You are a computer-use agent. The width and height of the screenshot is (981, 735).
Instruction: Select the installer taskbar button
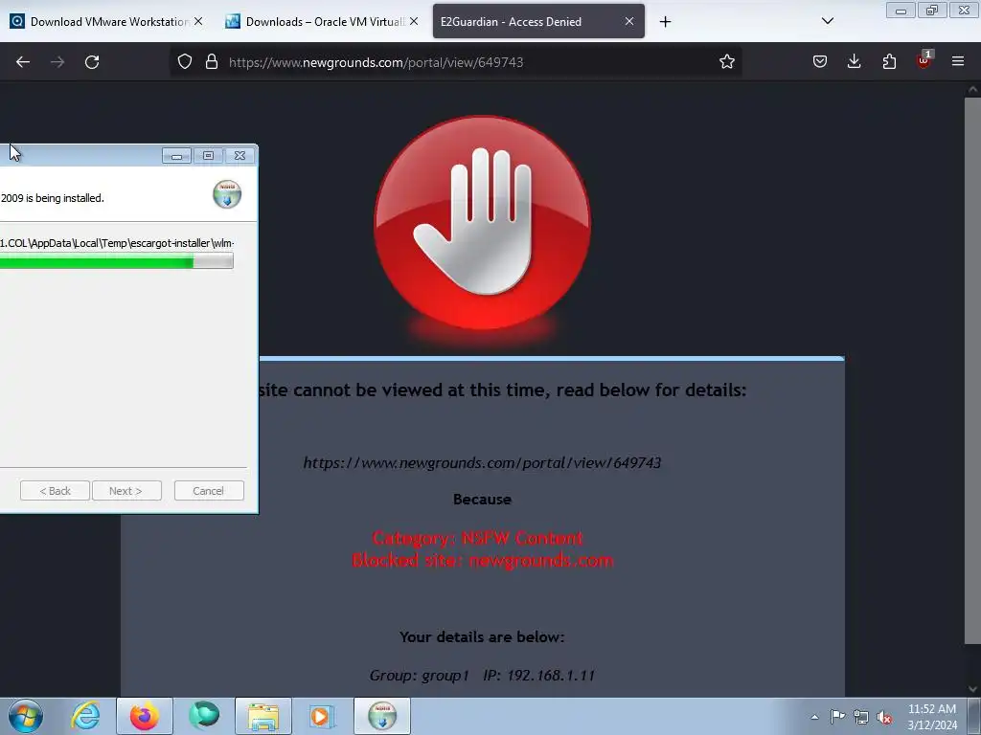coord(382,716)
